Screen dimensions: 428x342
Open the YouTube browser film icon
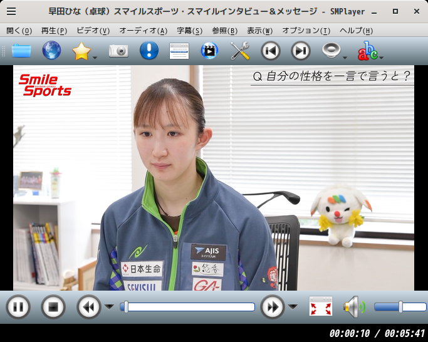[209, 51]
